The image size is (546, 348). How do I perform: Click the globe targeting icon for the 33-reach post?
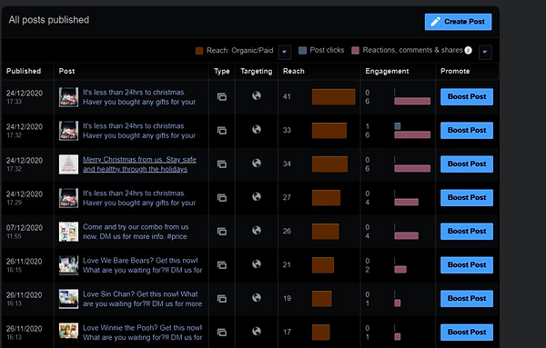click(257, 129)
